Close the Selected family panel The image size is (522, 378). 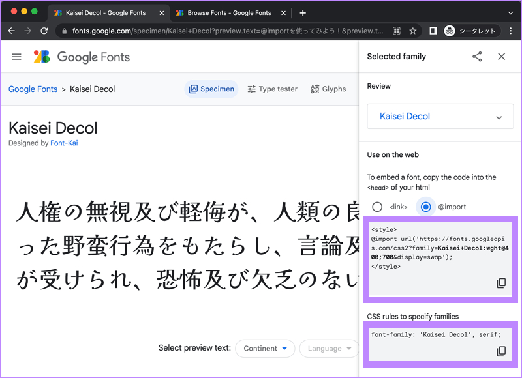501,57
